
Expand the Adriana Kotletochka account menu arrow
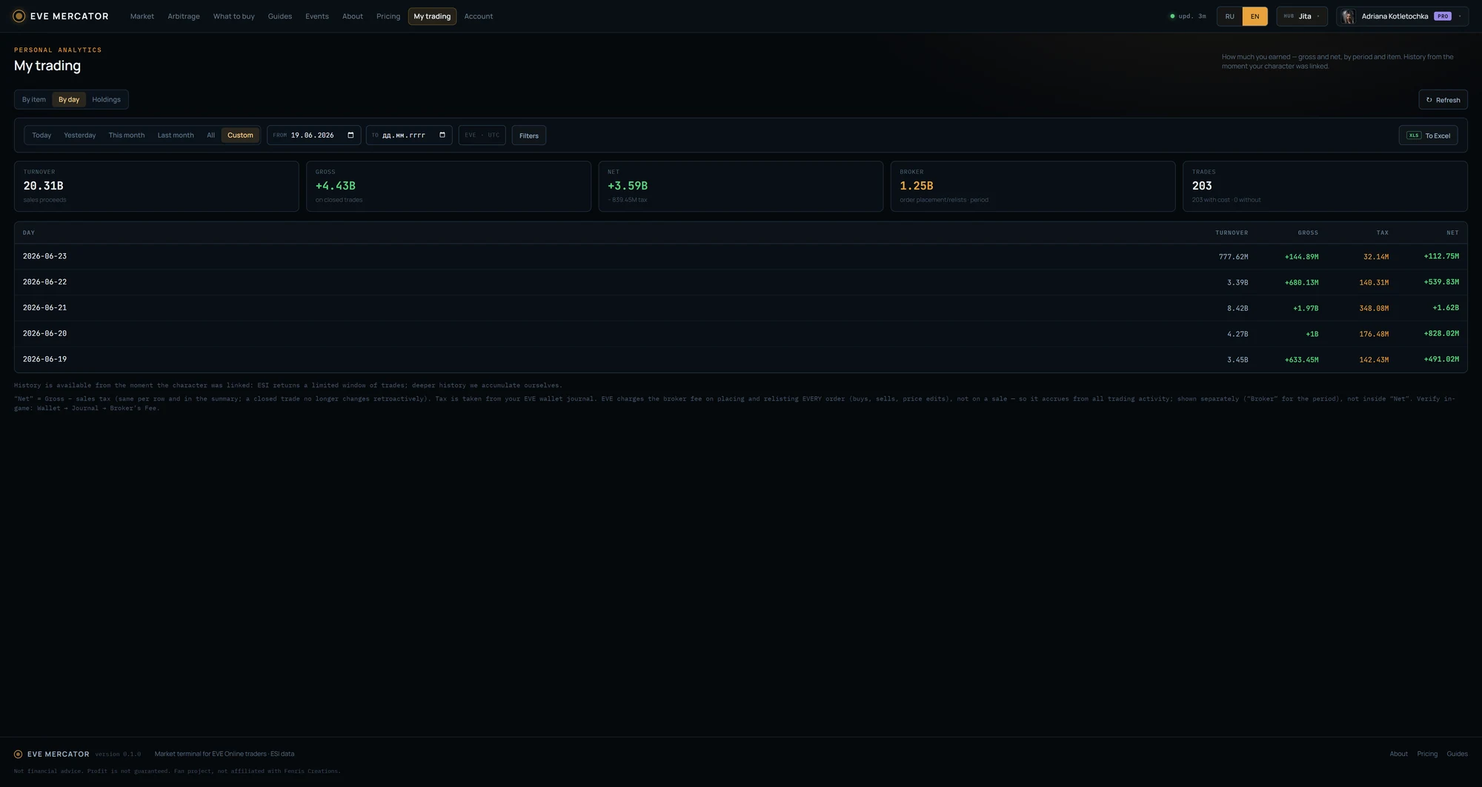click(x=1460, y=16)
